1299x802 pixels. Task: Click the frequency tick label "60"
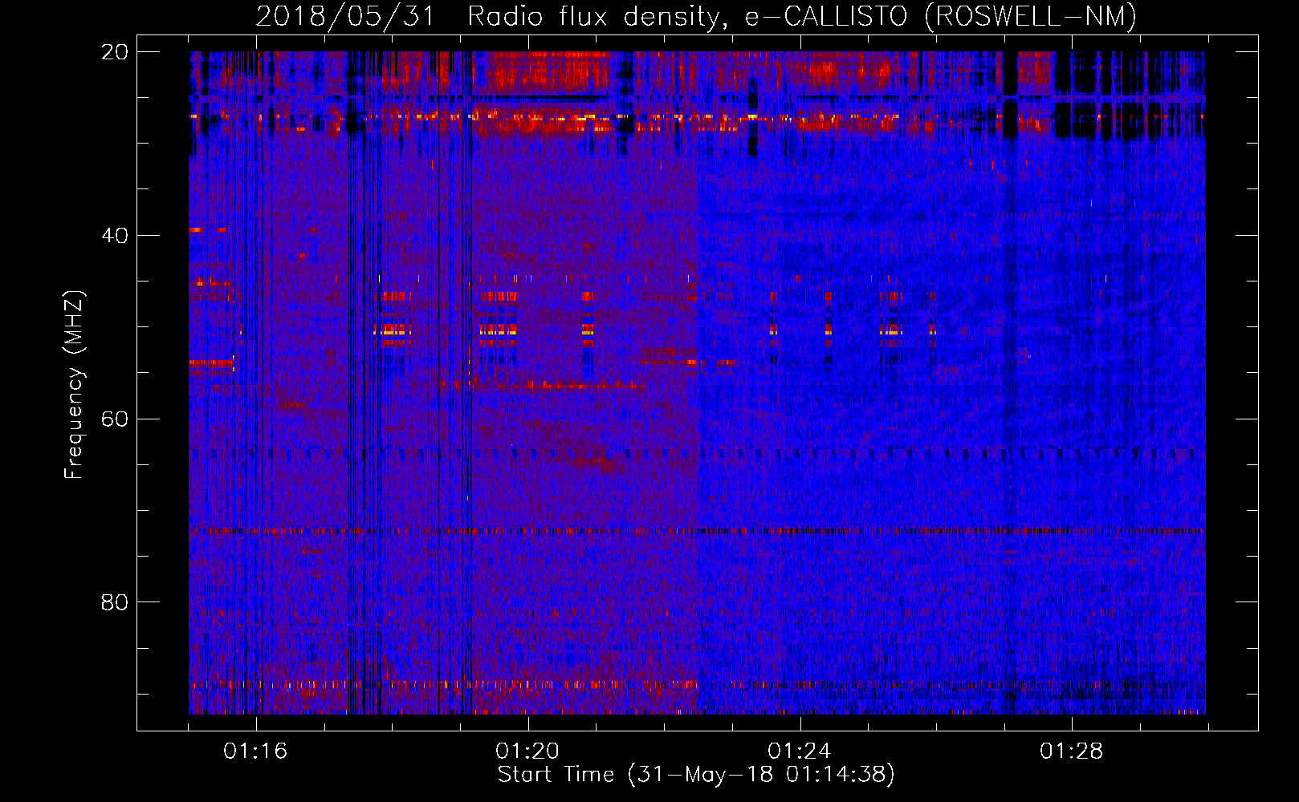(x=115, y=419)
